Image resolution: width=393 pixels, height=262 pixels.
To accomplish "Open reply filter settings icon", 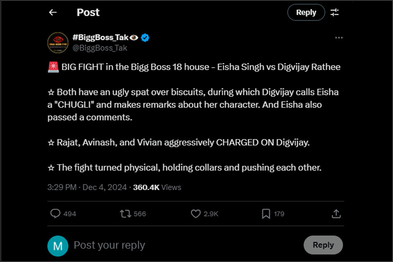I will coord(335,12).
